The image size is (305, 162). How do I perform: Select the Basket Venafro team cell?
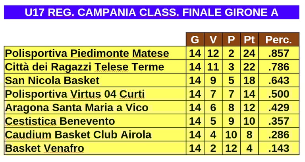44,148
